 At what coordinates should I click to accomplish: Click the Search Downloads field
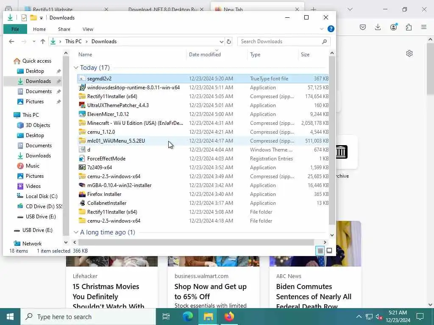tap(284, 41)
